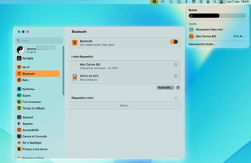Select the Mas Carney BI2 device row
Image resolution: width=251 pixels, height=163 pixels.
pyautogui.click(x=125, y=66)
